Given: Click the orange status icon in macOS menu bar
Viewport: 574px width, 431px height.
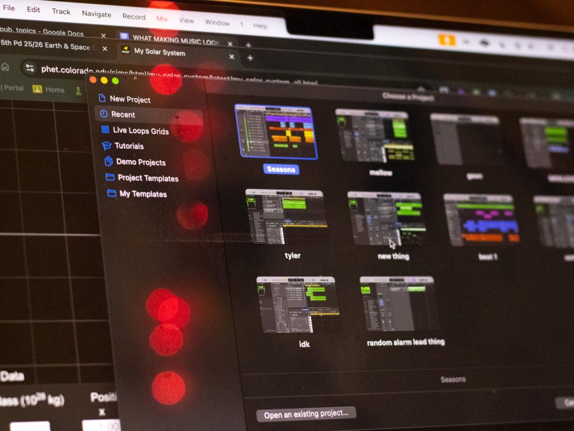Looking at the screenshot, I should click(447, 40).
